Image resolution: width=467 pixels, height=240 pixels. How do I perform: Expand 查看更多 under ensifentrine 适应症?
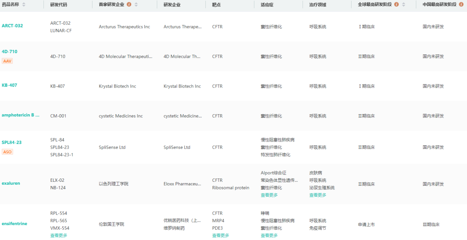coord(269,235)
